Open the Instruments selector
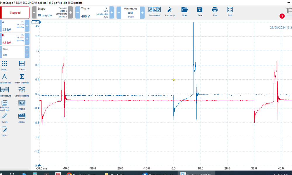This screenshot has width=292, height=175. [154, 11]
